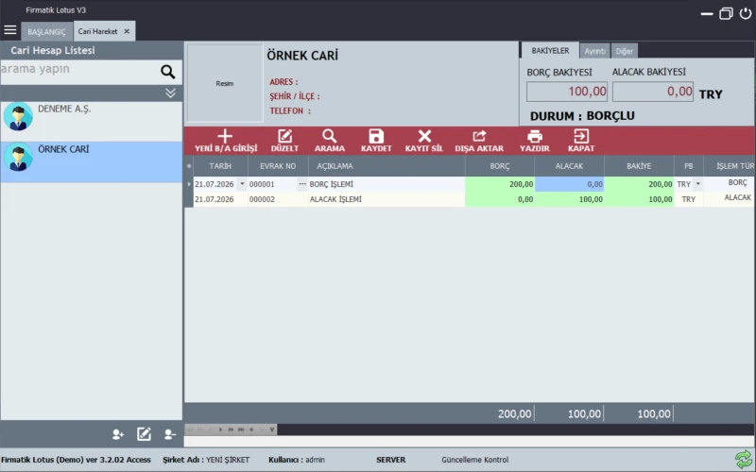Open PB currency dropdown in BORÇ İŞLEMİ row
Image resolution: width=756 pixels, height=472 pixels.
[x=697, y=184]
